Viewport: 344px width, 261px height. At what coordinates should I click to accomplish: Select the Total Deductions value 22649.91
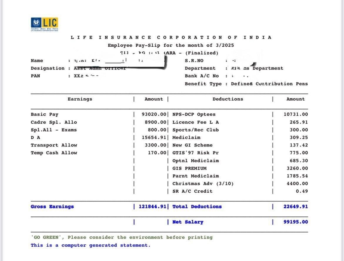point(295,206)
